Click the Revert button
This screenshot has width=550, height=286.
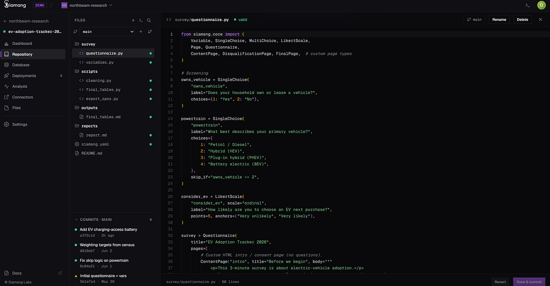pyautogui.click(x=500, y=282)
